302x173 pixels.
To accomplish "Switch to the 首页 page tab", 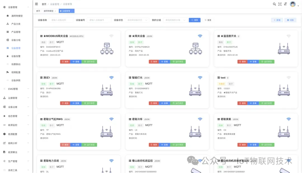I will 38,11.
